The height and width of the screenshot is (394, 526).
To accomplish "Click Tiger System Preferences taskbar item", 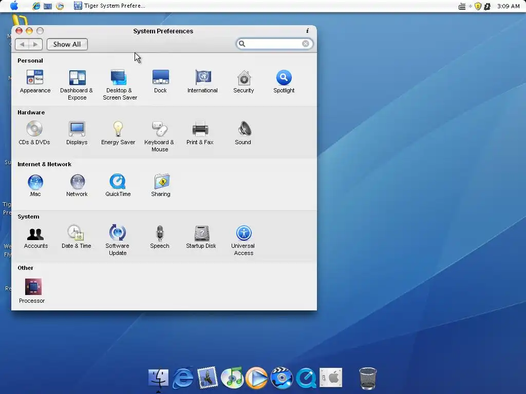I will [x=110, y=6].
